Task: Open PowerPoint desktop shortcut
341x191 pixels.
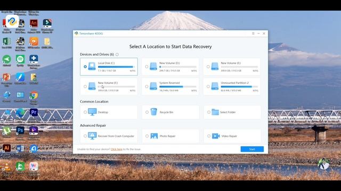Action: click(x=7, y=77)
